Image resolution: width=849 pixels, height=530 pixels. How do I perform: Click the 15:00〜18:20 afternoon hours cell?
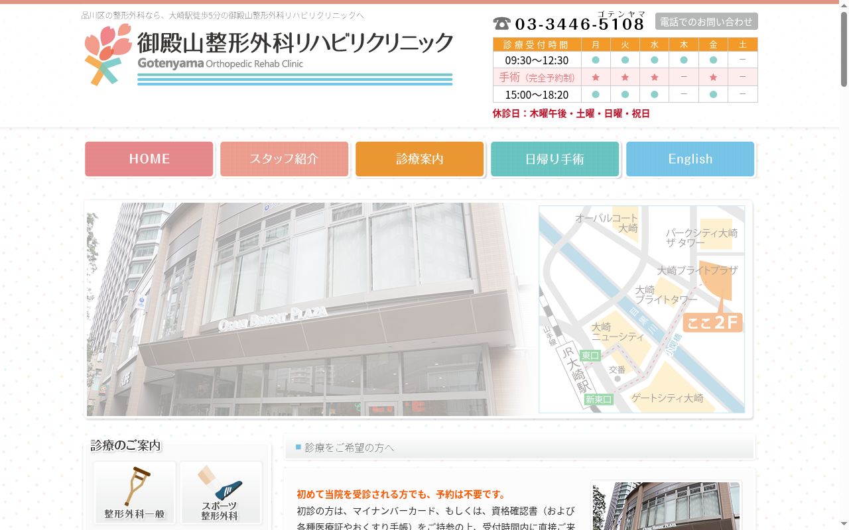coord(537,95)
